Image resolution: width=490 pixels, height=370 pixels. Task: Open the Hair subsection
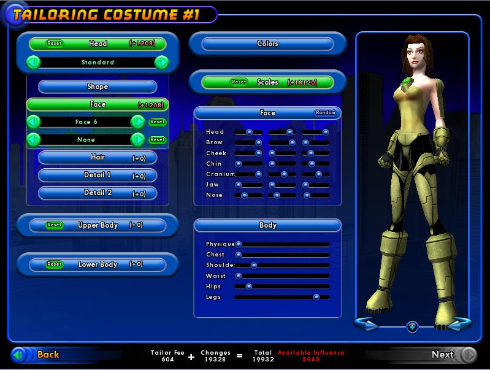click(98, 157)
